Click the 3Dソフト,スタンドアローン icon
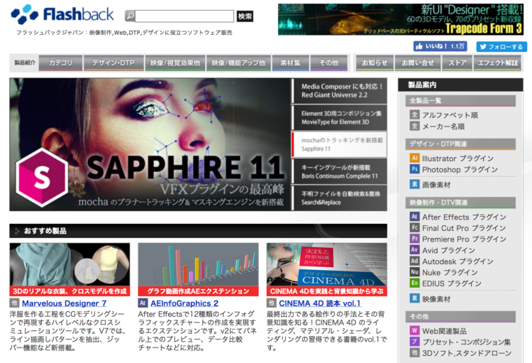 tap(414, 353)
